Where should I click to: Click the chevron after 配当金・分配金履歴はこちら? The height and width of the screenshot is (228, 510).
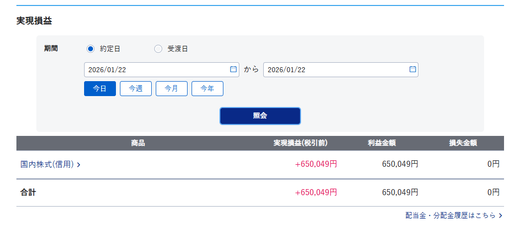[501, 216]
